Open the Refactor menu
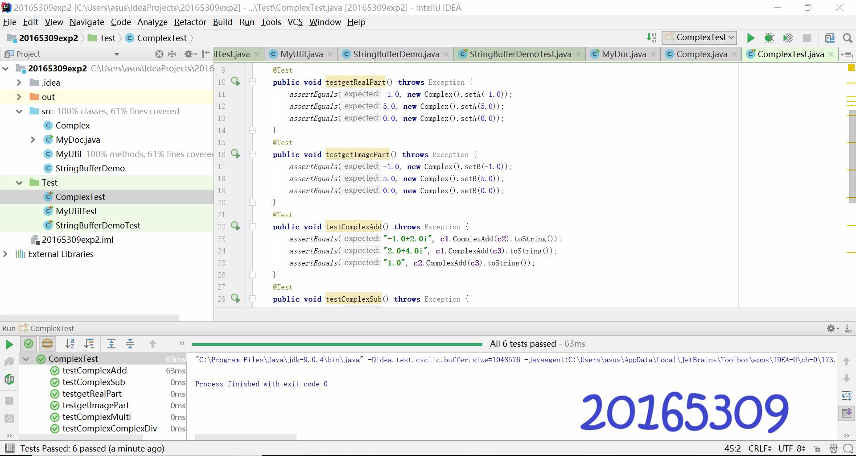Screen dimensions: 856x456 point(190,22)
